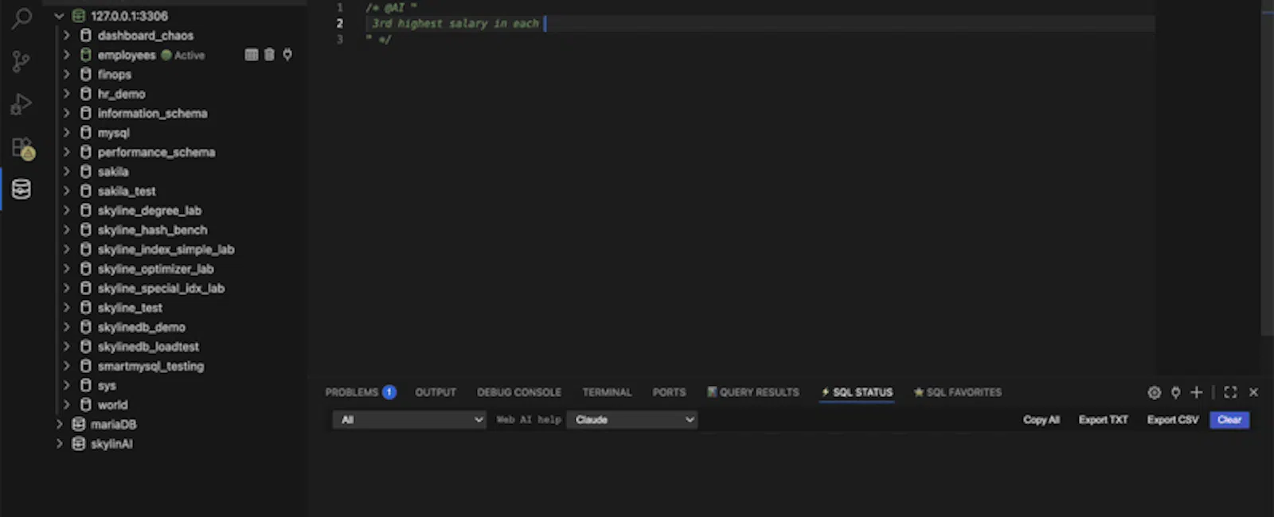The image size is (1274, 517).
Task: Expand the finops database
Action: 67,75
